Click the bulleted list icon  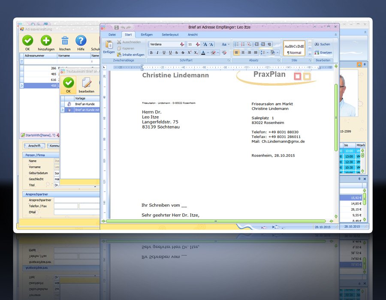(x=236, y=44)
